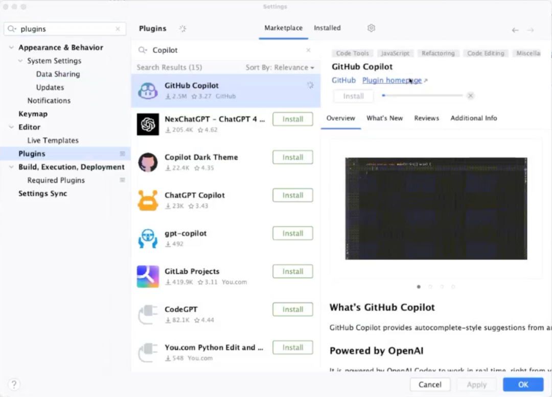
Task: Open the Additional Info tab
Action: tap(473, 118)
